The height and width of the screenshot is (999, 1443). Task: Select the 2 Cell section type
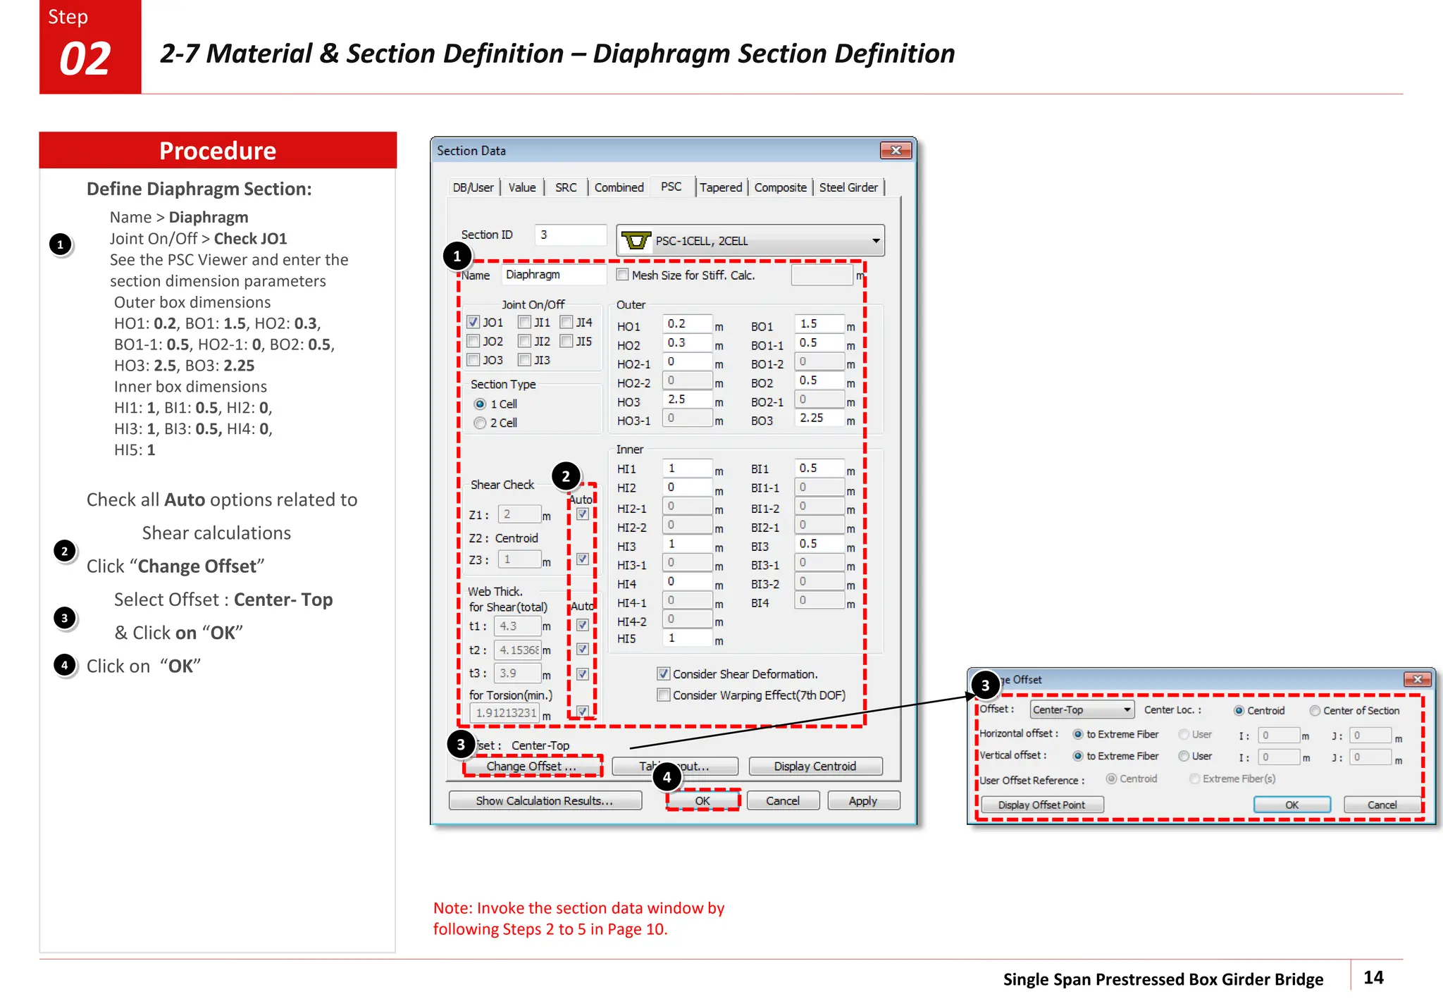coord(481,423)
